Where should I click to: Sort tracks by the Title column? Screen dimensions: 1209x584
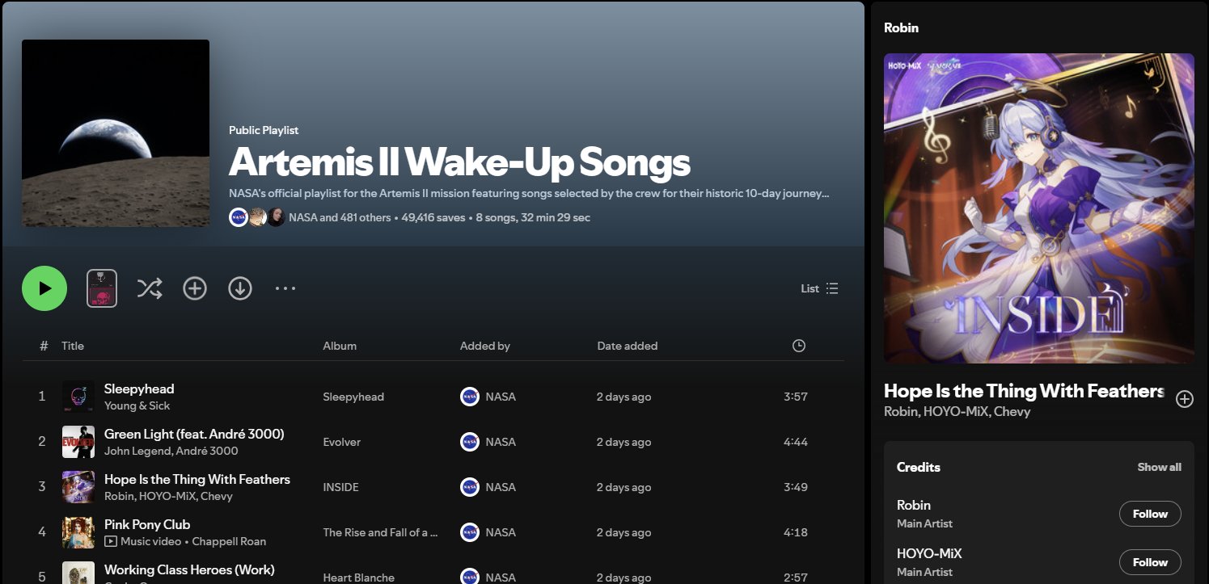pyautogui.click(x=73, y=346)
